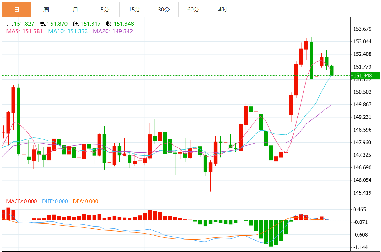The width and height of the screenshot is (381, 252).
Task: Click the -0.071 MACD axis label
Action: tap(360, 222)
